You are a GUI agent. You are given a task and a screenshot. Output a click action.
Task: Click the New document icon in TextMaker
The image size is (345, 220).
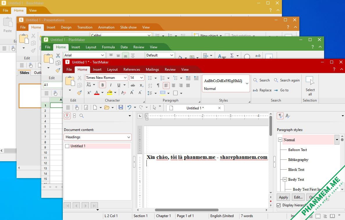pyautogui.click(x=95, y=107)
